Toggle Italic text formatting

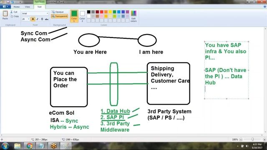click(x=38, y=19)
